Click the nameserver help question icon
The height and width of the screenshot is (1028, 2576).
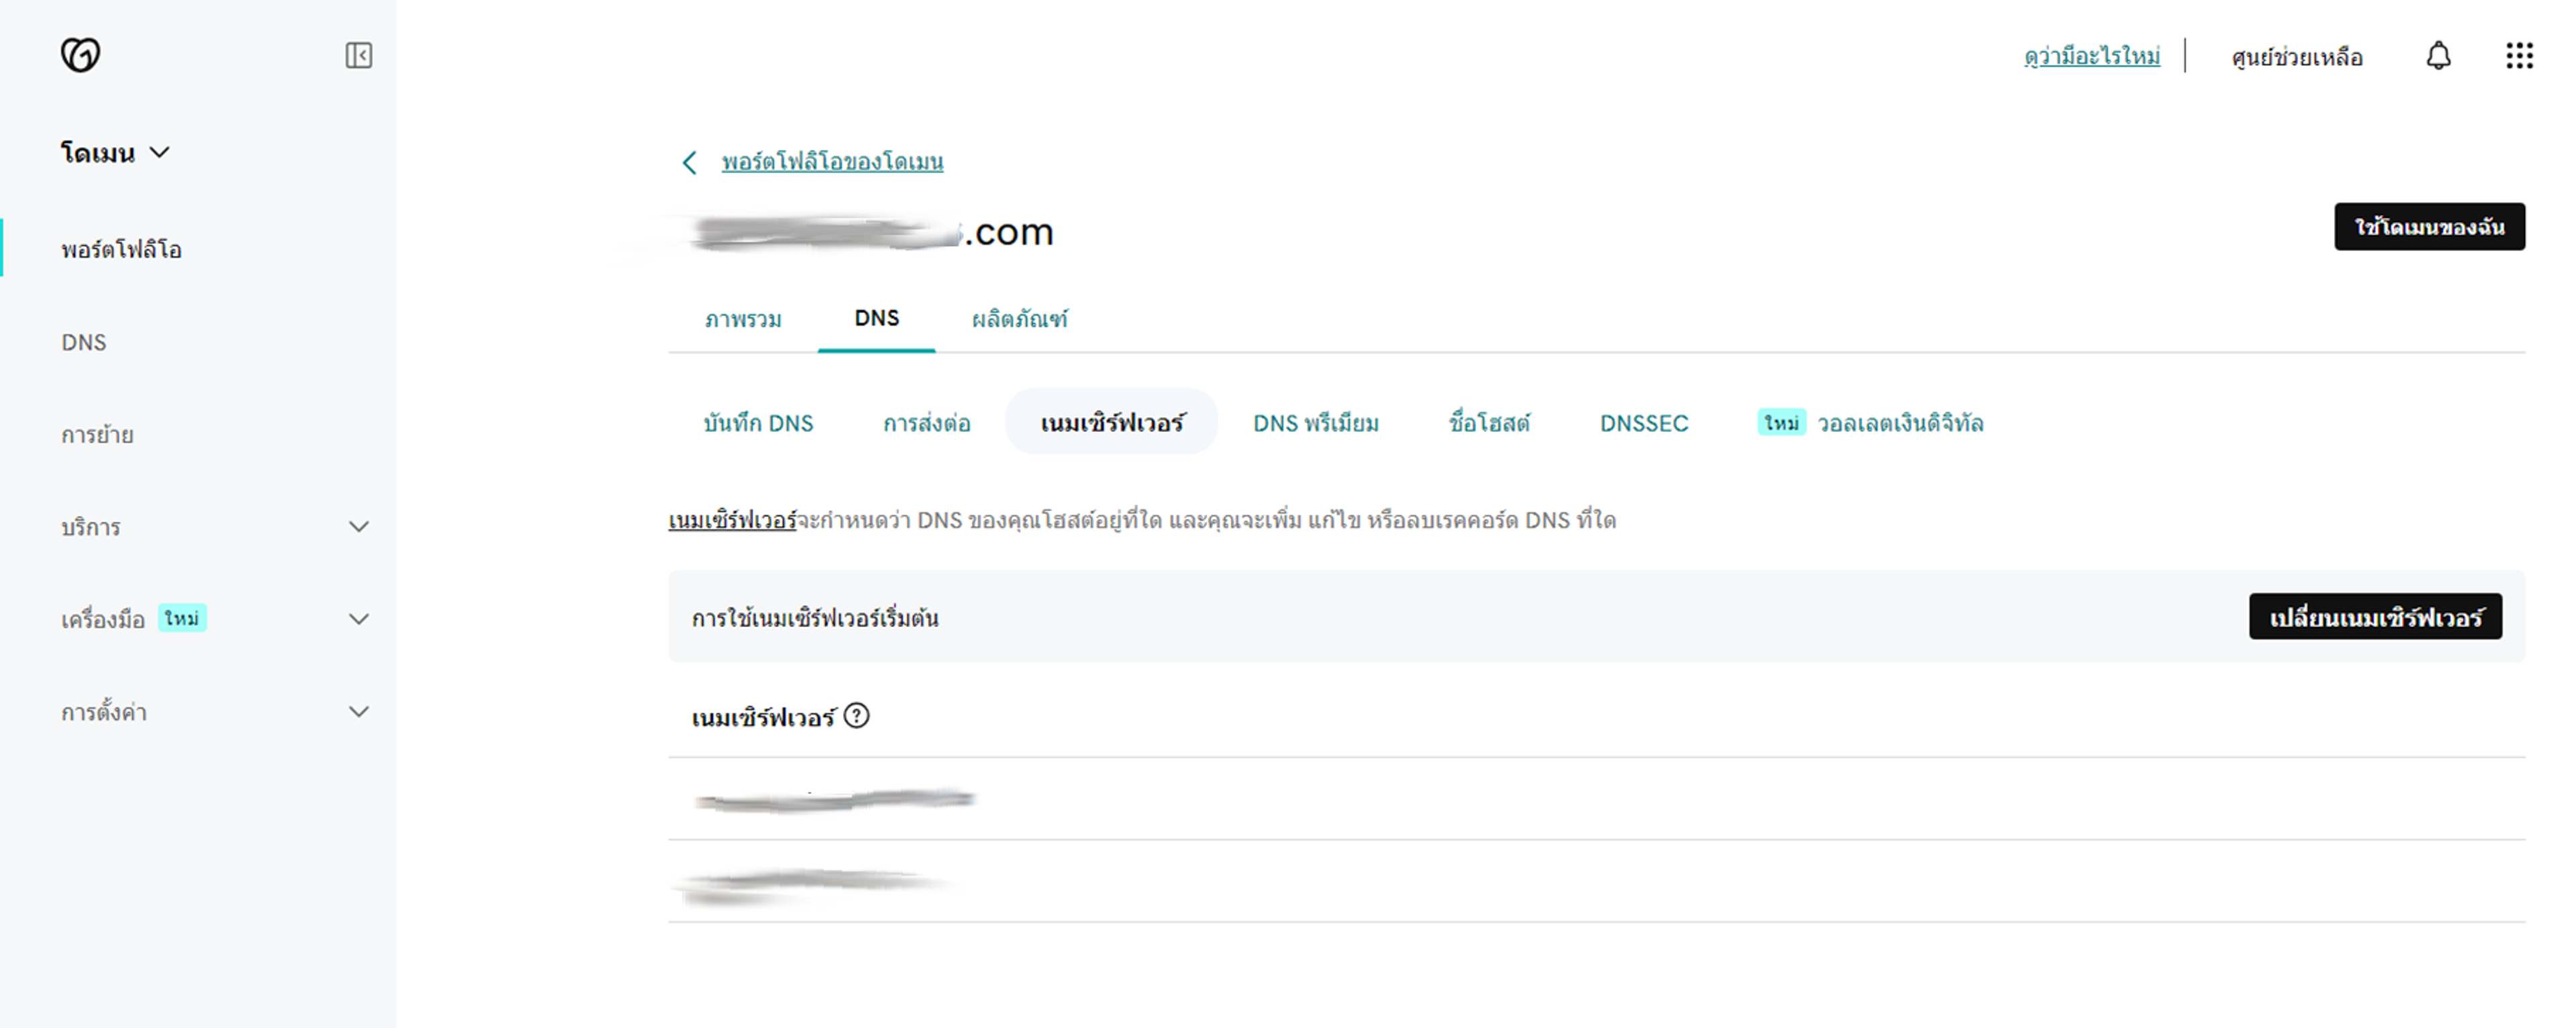856,716
